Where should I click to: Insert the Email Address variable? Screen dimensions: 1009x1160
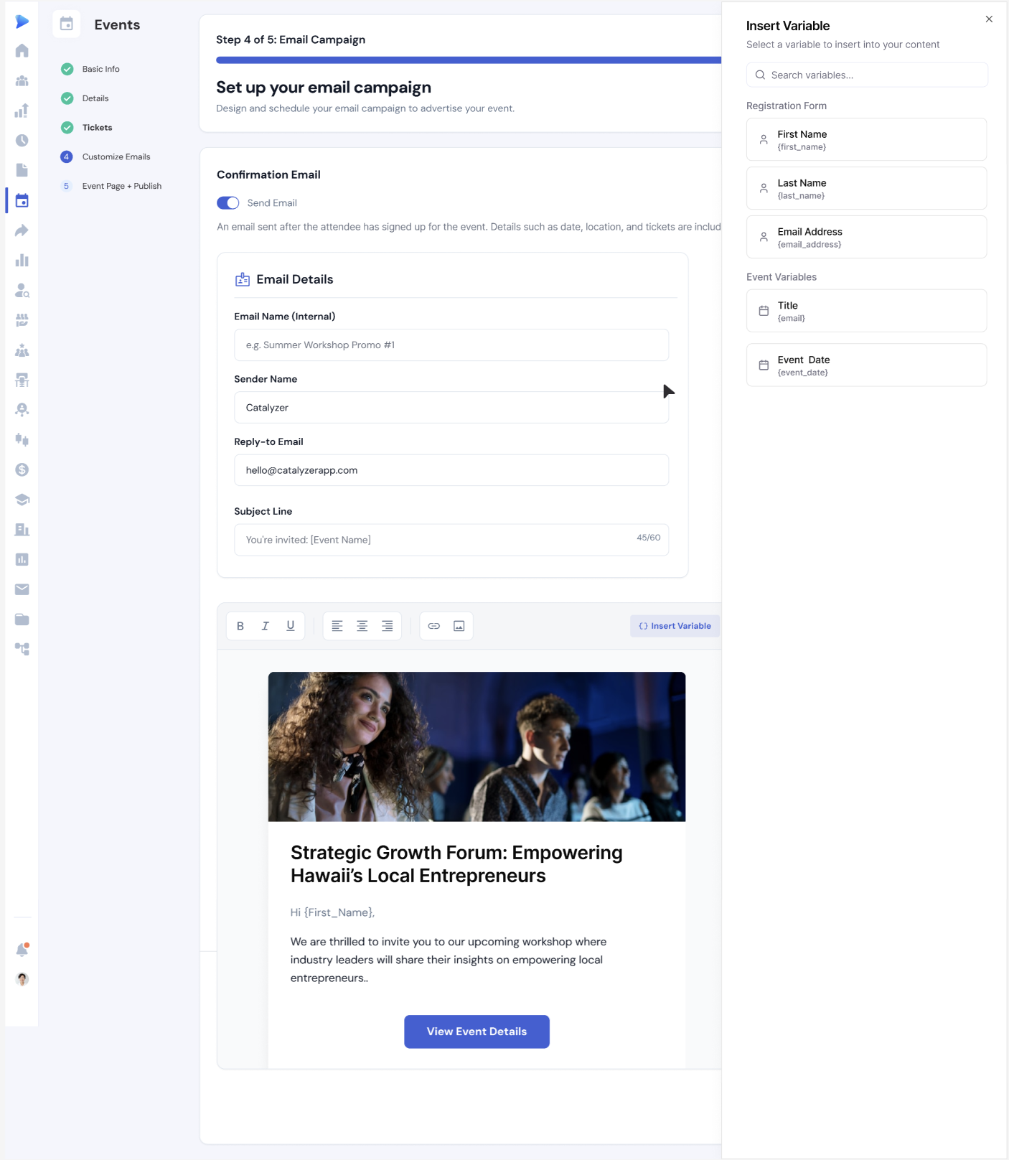tap(866, 237)
